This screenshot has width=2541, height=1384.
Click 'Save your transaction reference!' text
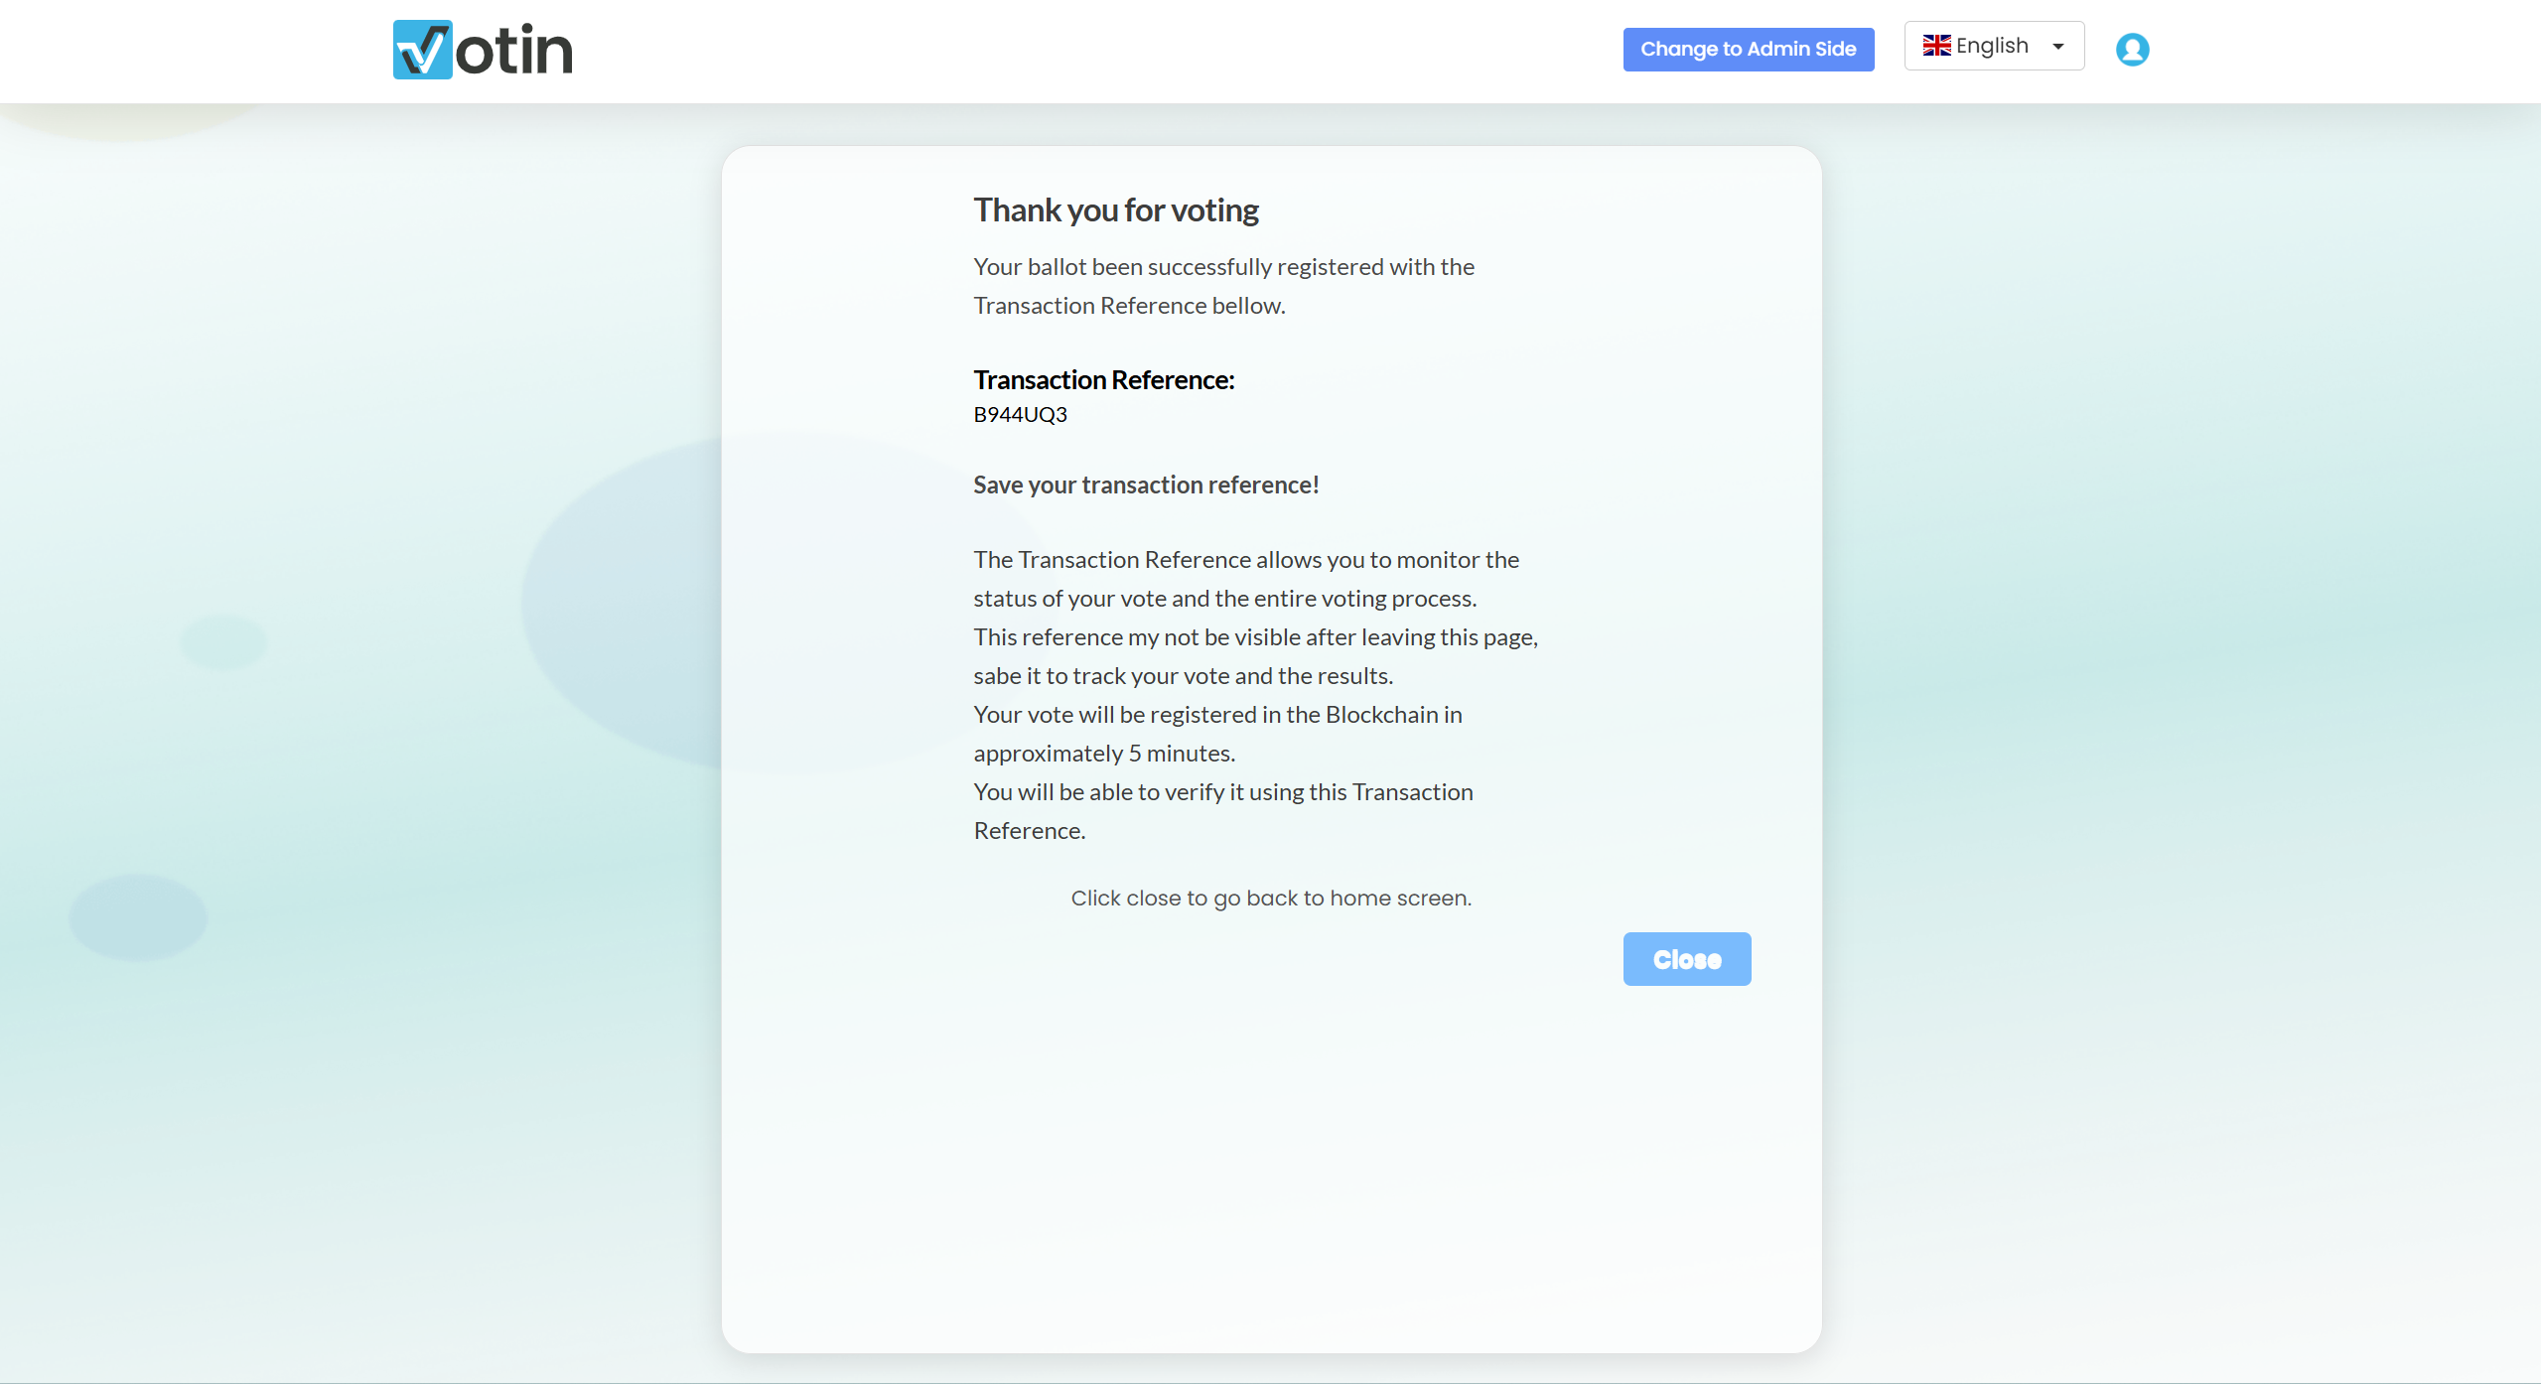pos(1146,485)
